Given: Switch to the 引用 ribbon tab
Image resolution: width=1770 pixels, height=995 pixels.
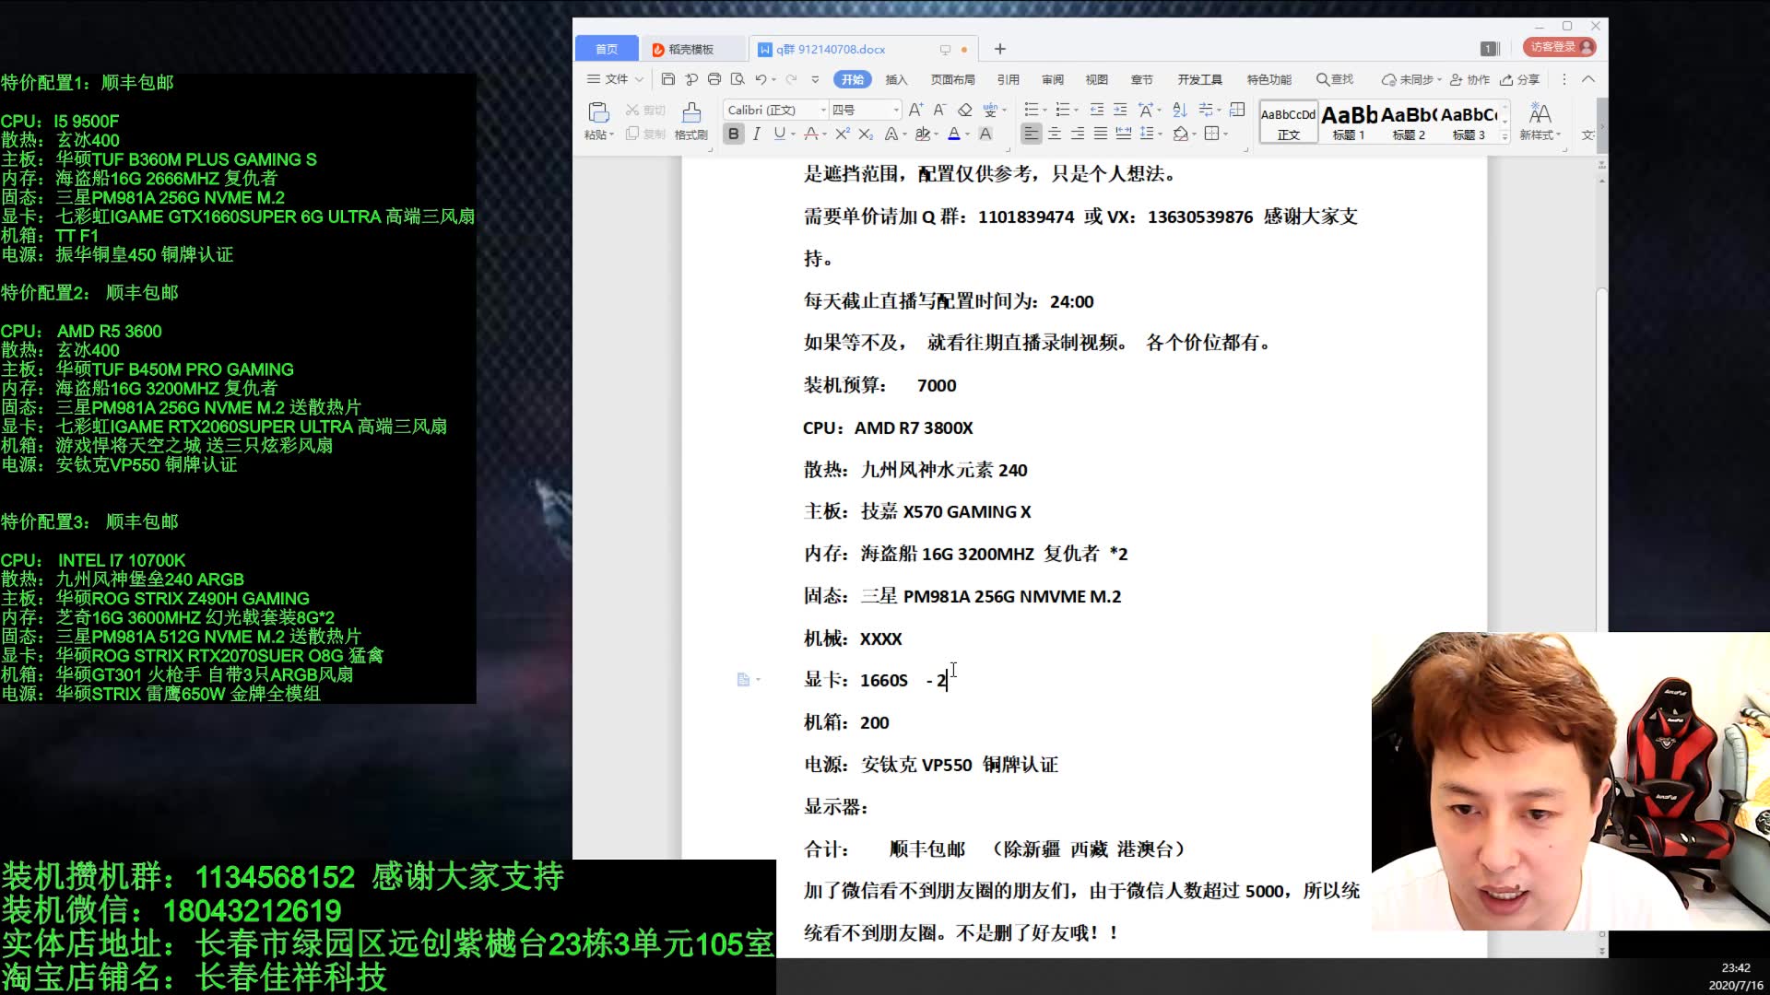Looking at the screenshot, I should pyautogui.click(x=1009, y=79).
